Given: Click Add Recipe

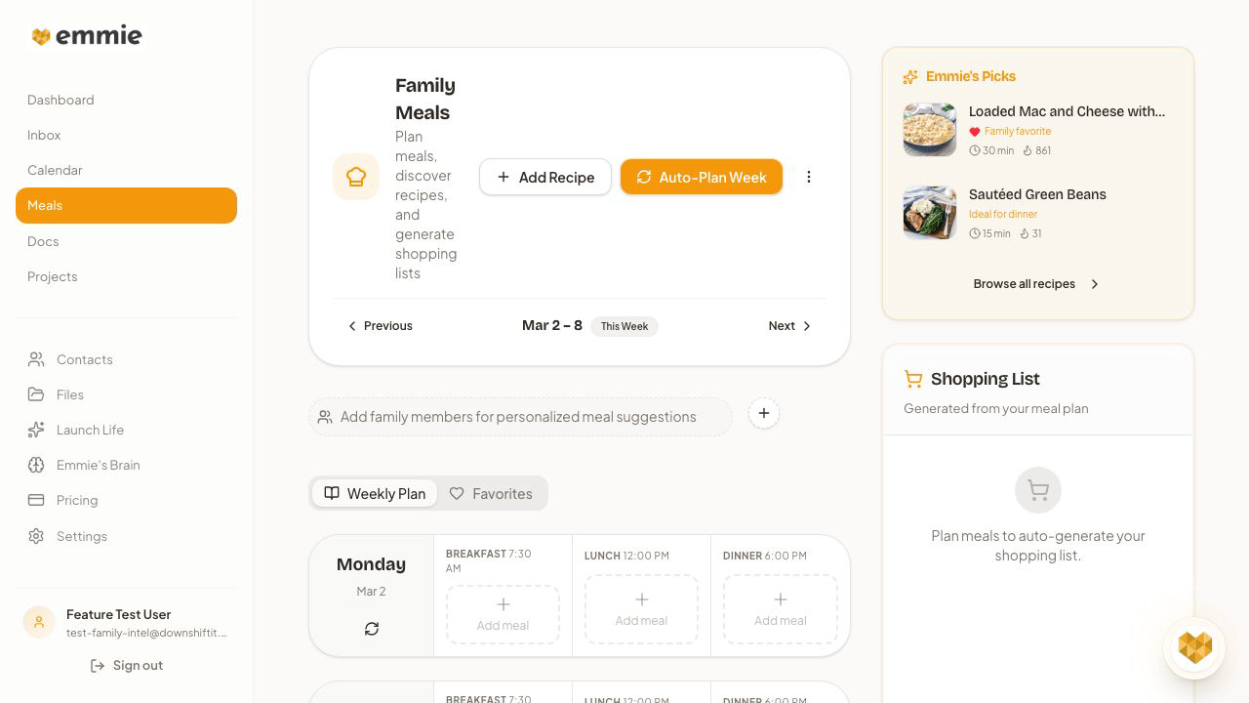Looking at the screenshot, I should pyautogui.click(x=545, y=177).
